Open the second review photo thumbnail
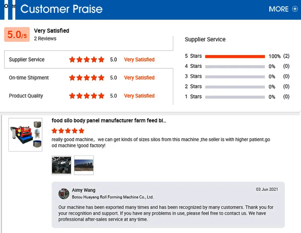Viewport: 301px width, 233px height. [x=84, y=165]
